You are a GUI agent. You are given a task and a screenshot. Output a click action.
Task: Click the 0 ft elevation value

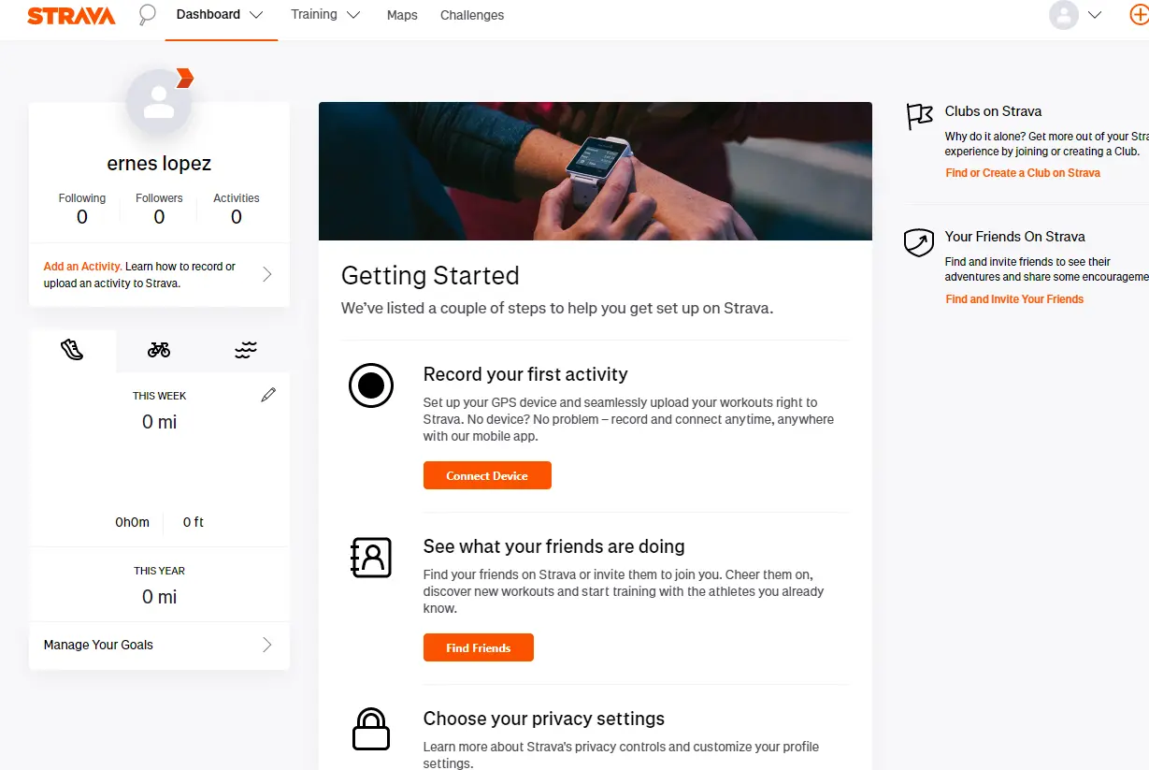coord(194,522)
